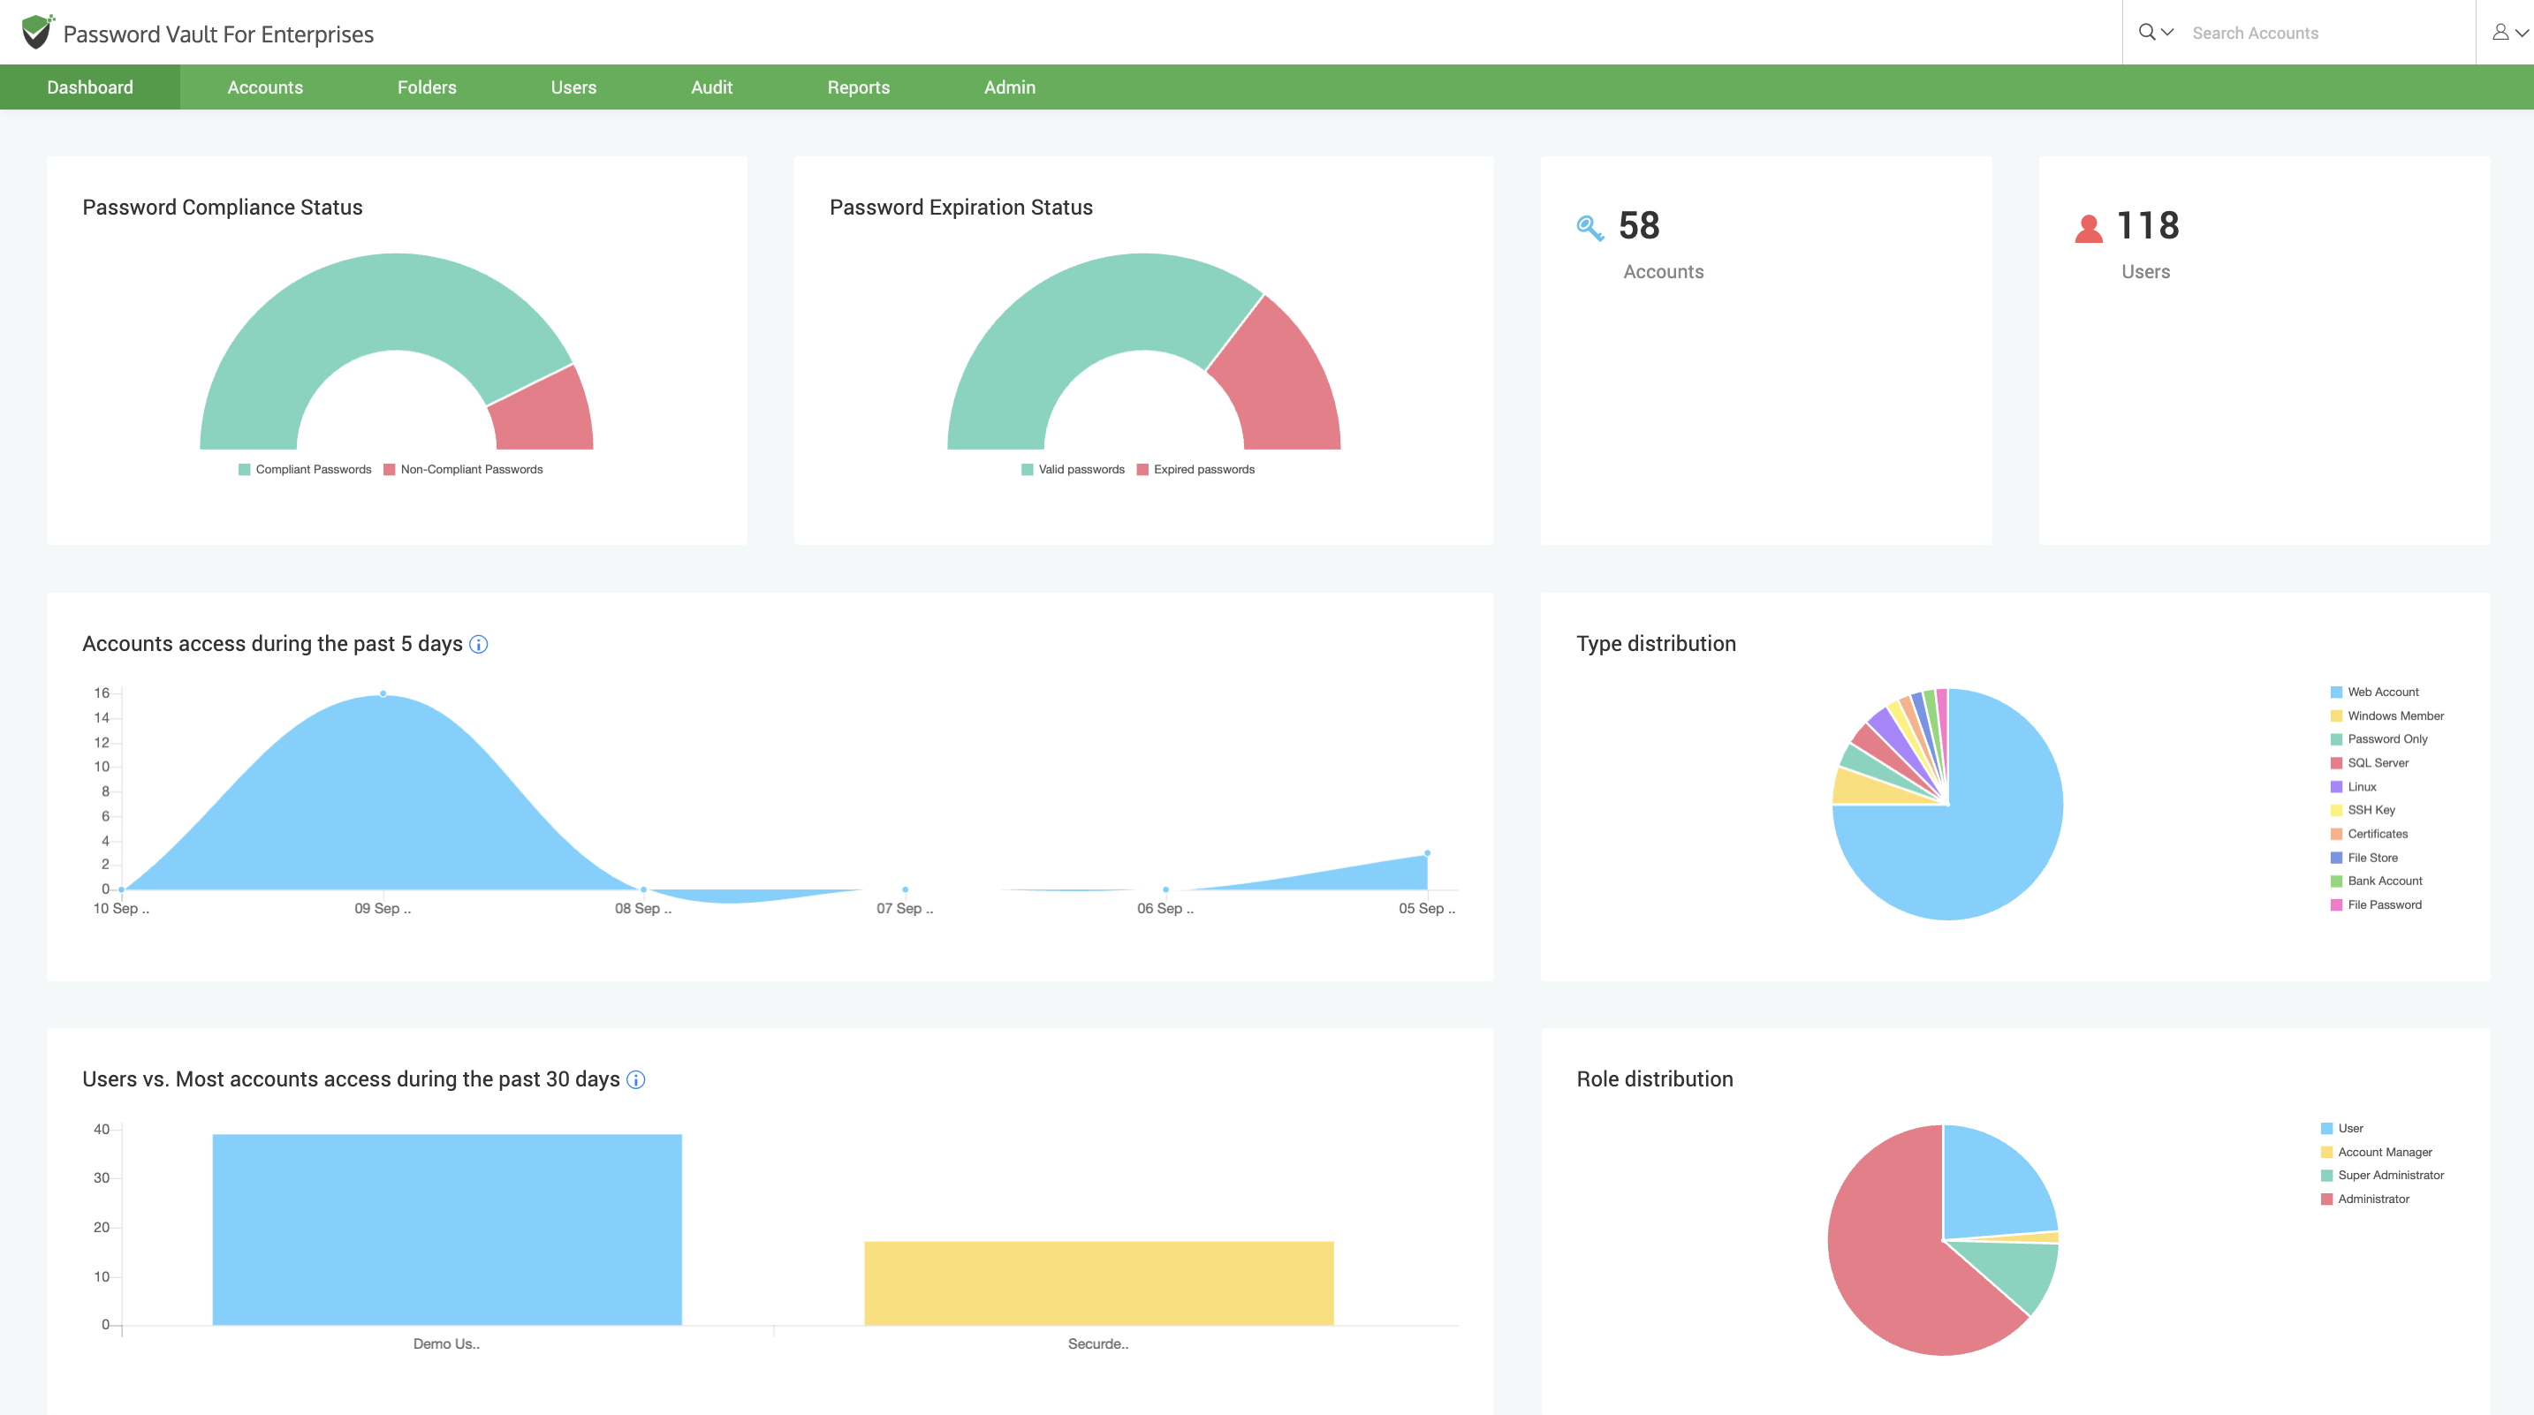Open the Admin section
This screenshot has height=1415, width=2534.
(1009, 87)
